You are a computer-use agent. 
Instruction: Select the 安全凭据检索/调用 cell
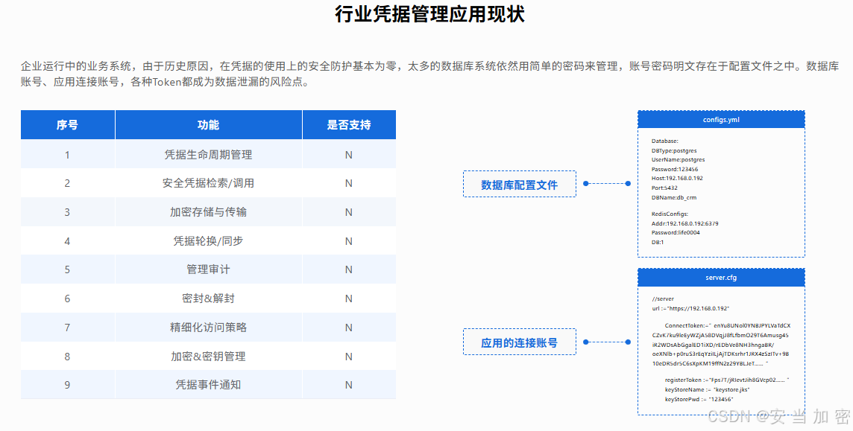coord(208,183)
